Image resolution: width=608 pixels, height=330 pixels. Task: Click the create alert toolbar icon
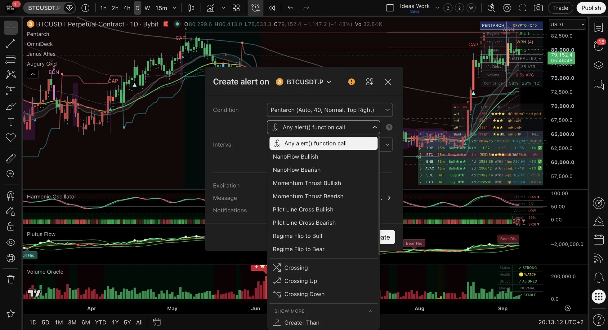point(255,8)
